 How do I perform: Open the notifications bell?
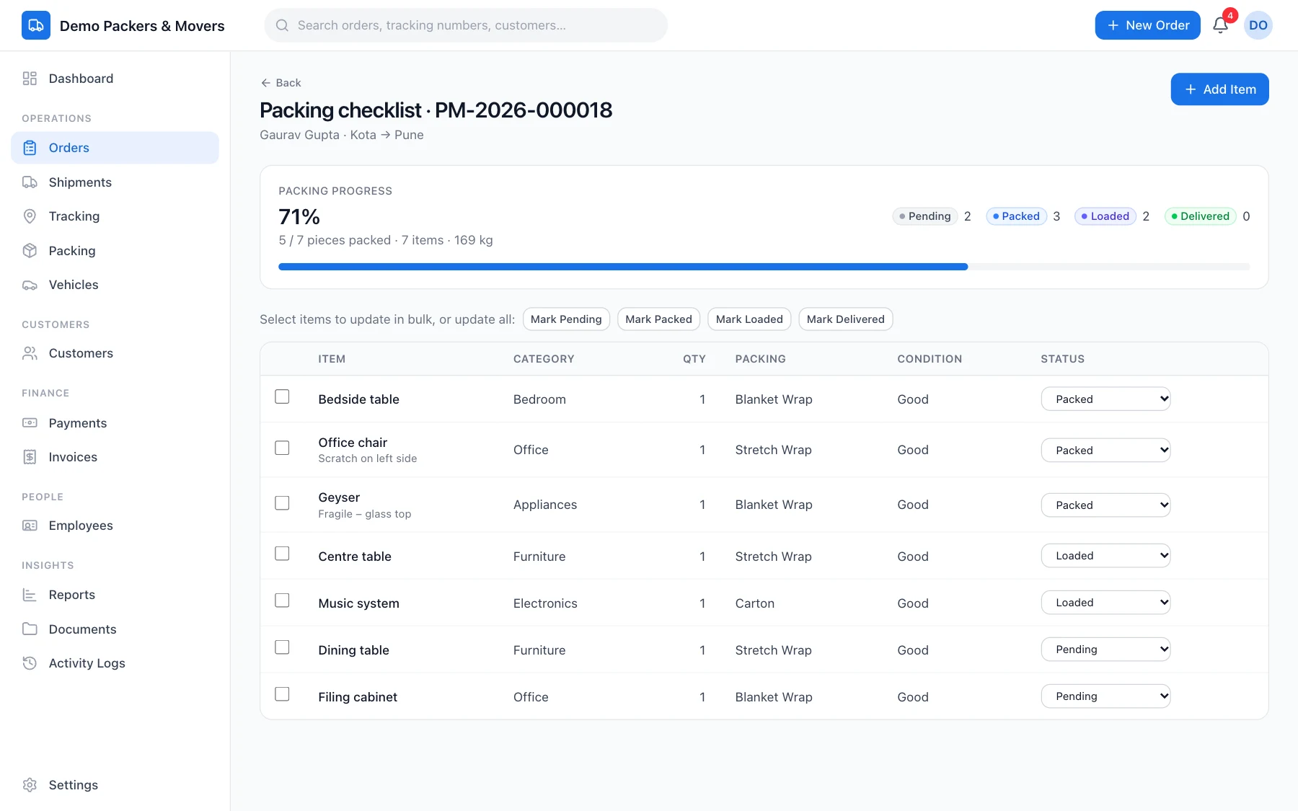[1220, 25]
